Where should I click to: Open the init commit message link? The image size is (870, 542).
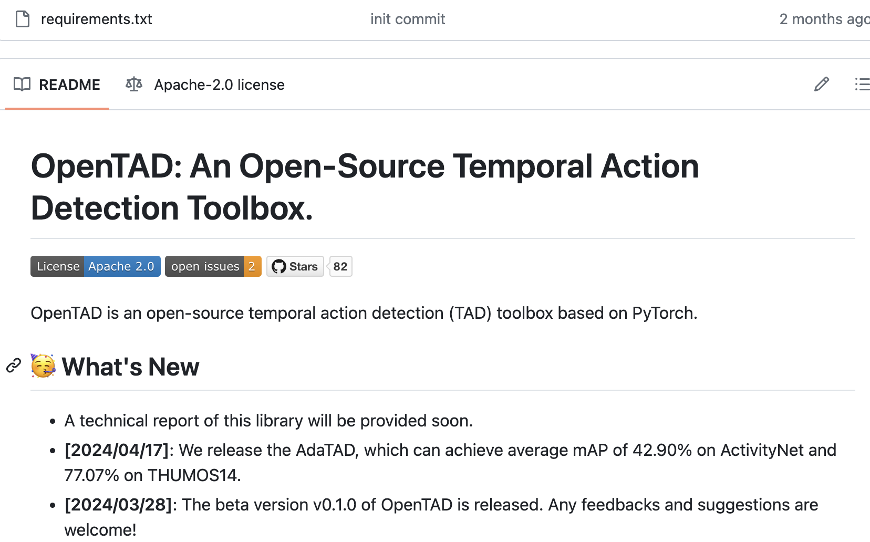[408, 19]
